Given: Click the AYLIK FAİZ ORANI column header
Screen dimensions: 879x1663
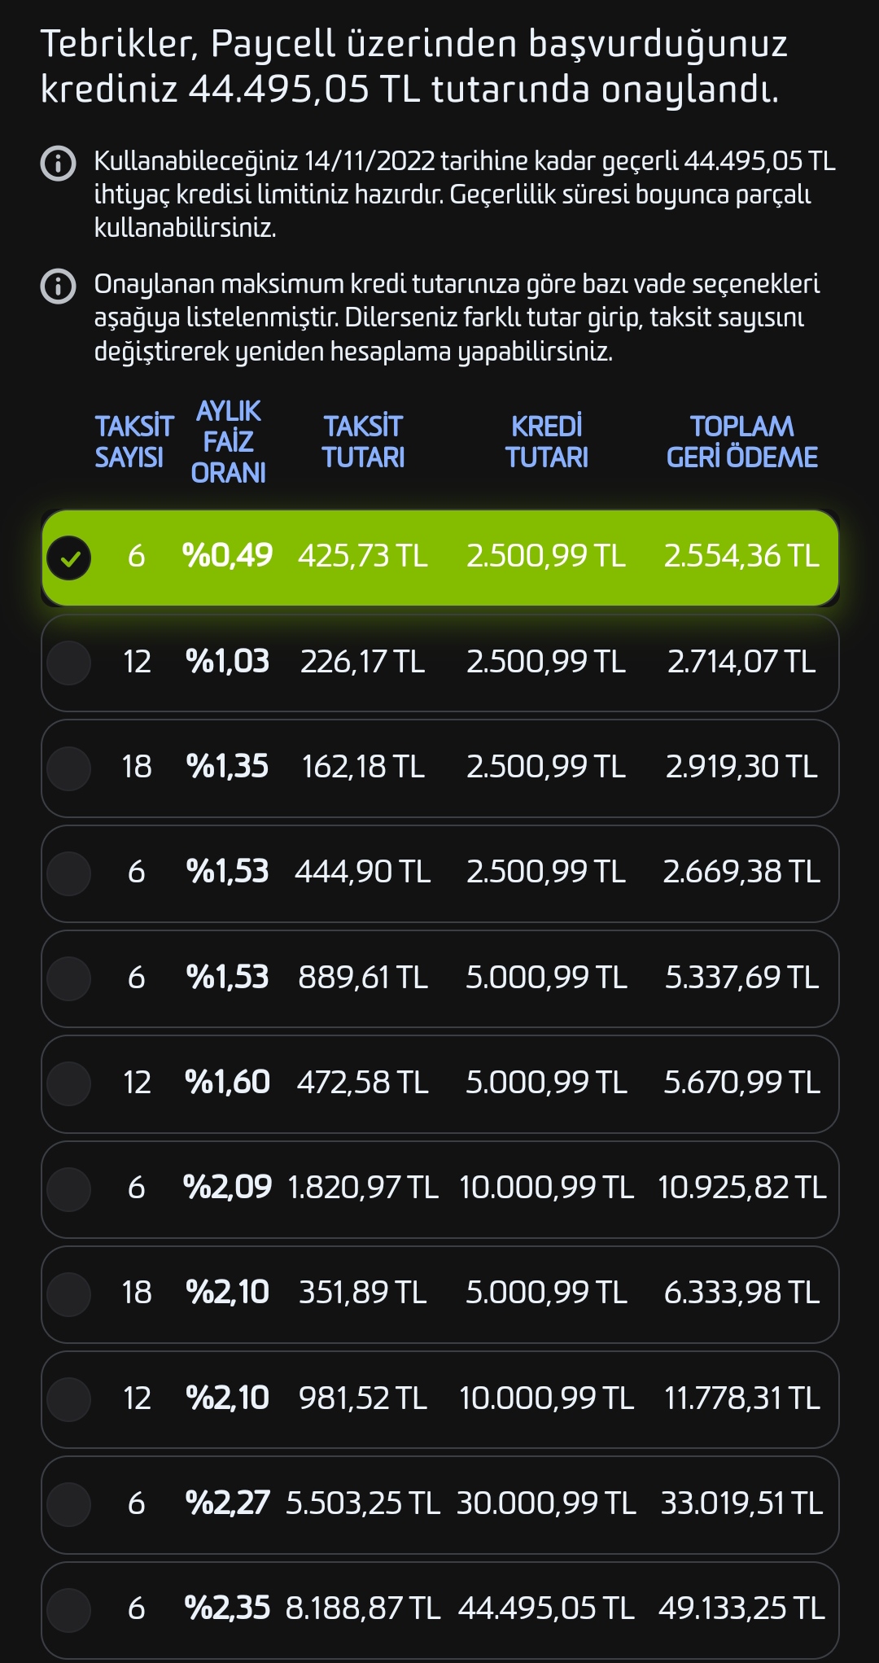Looking at the screenshot, I should point(228,442).
